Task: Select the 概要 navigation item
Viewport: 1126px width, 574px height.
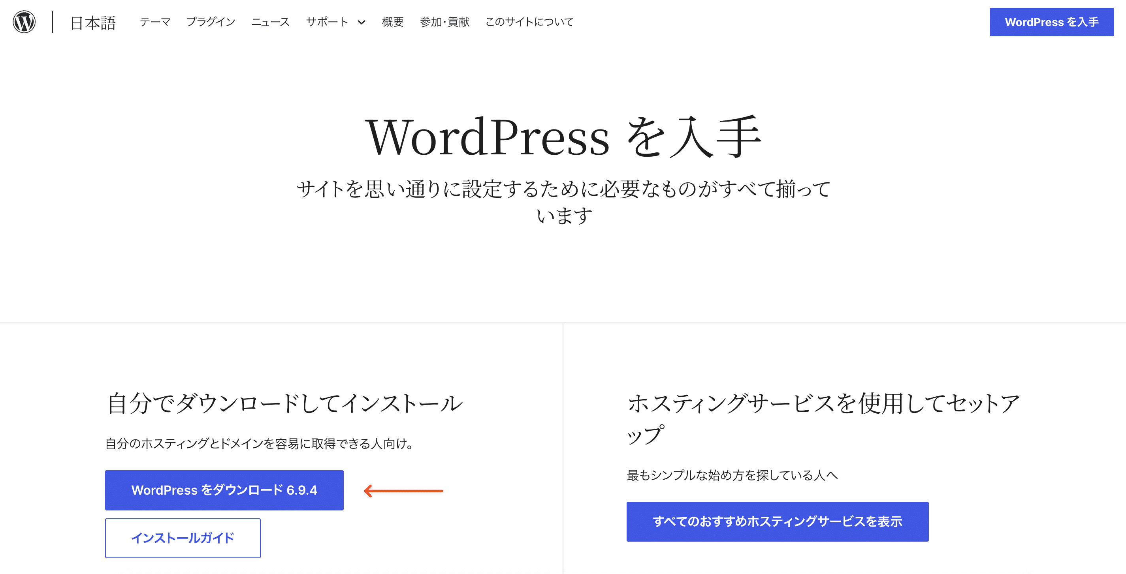Action: point(392,22)
